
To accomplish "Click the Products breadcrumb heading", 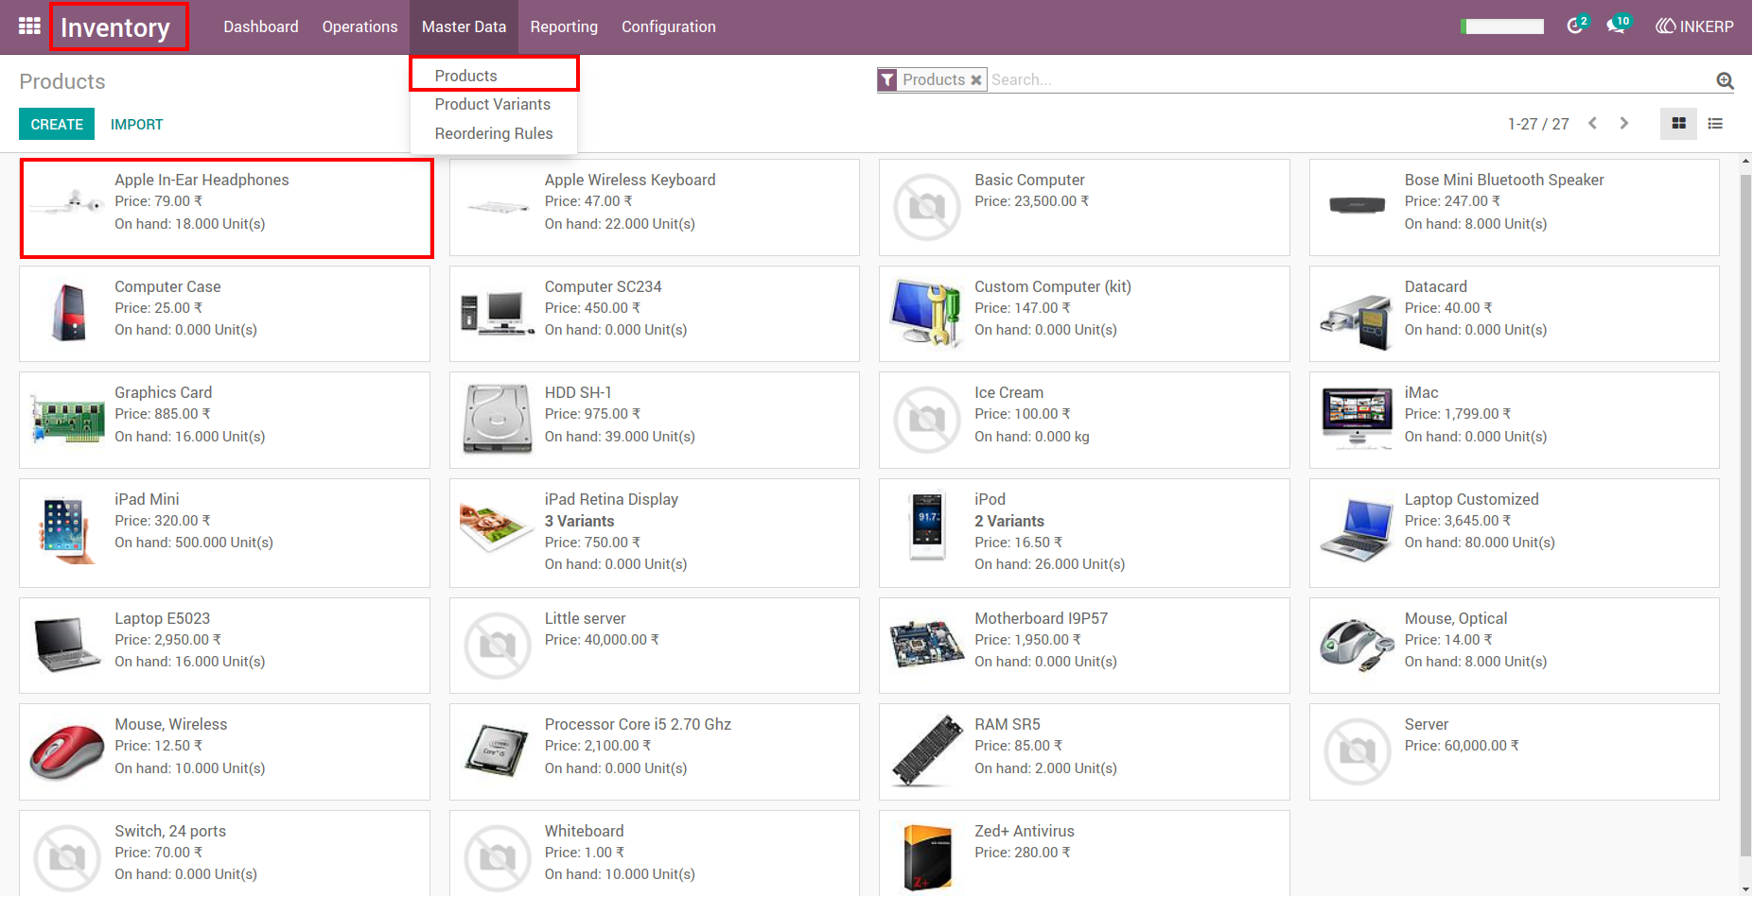I will click(62, 81).
